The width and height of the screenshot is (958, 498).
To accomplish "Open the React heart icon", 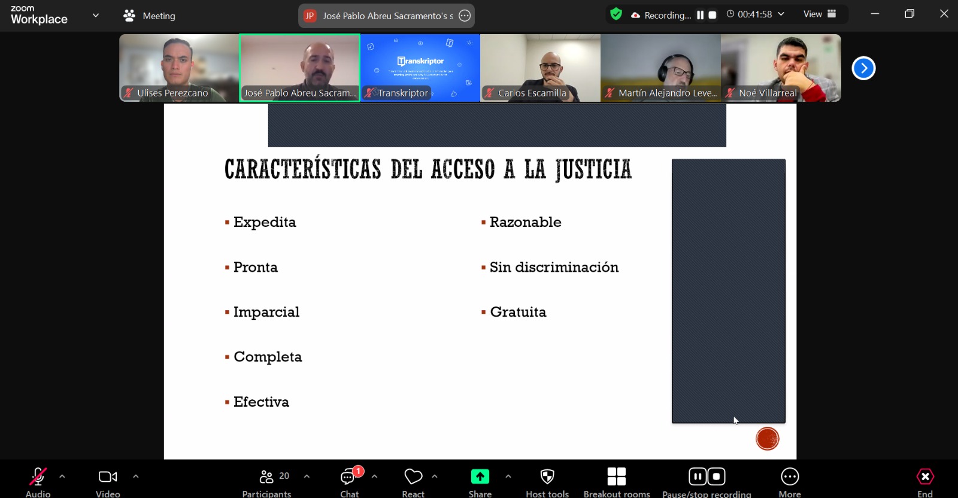I will pos(413,476).
